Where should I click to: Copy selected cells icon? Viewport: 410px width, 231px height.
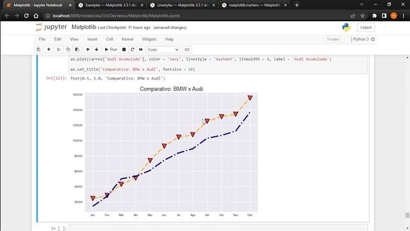click(x=68, y=49)
